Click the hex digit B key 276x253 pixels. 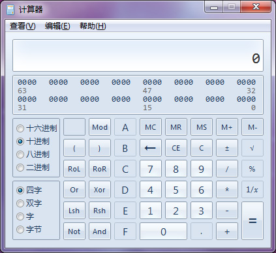(x=125, y=148)
